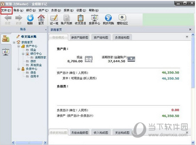Click the 活期存款 amount 37,644.50
This screenshot has width=196, height=145.
point(117,61)
